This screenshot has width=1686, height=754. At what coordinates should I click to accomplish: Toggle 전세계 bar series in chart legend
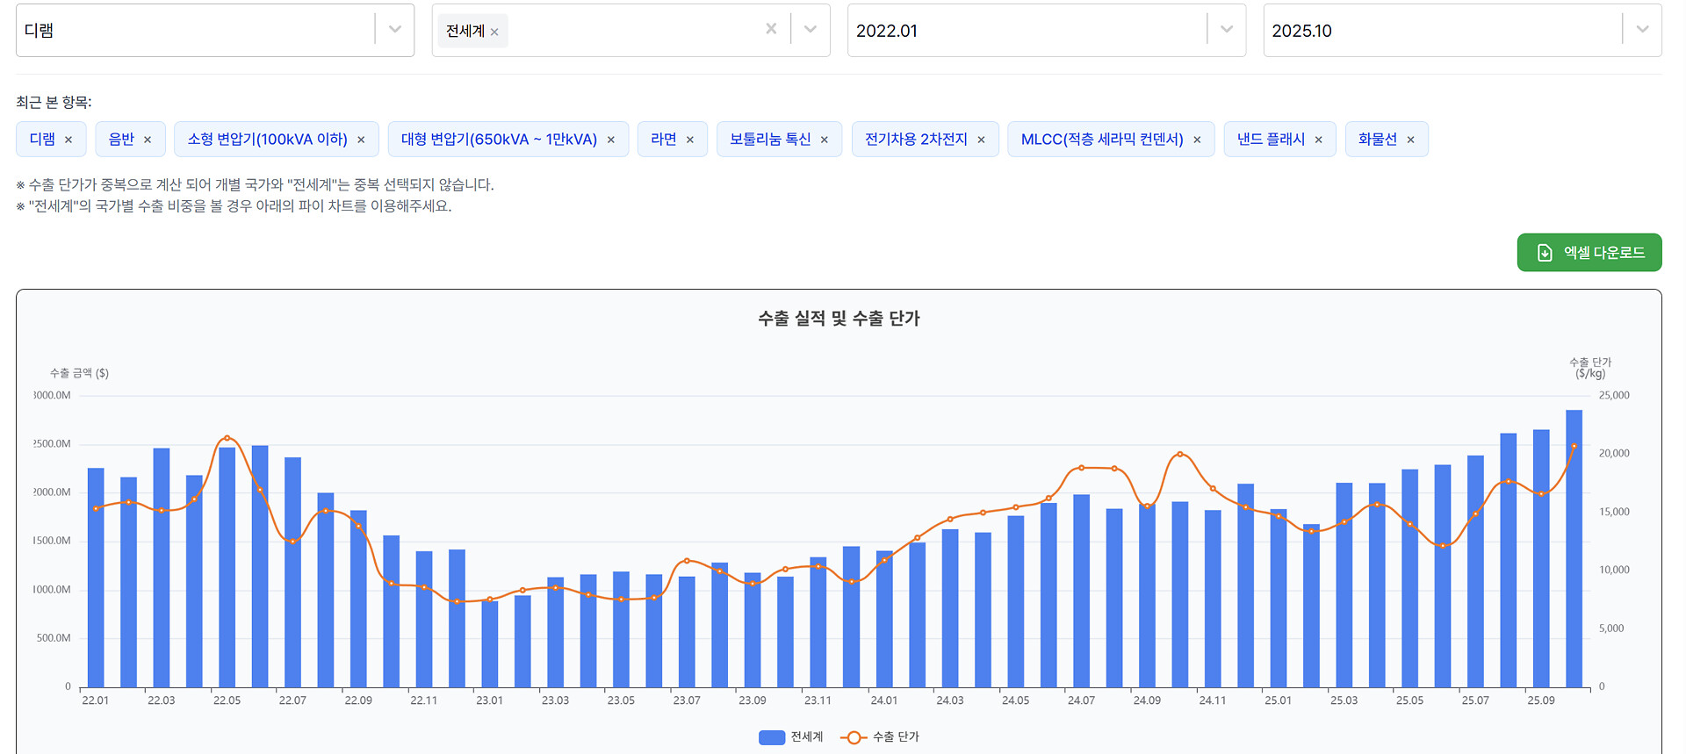(790, 737)
